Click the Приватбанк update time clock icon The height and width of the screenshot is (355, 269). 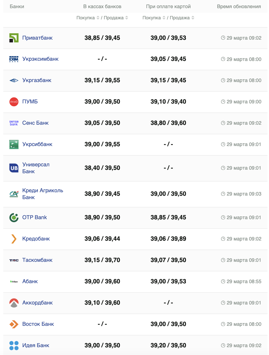(x=223, y=38)
